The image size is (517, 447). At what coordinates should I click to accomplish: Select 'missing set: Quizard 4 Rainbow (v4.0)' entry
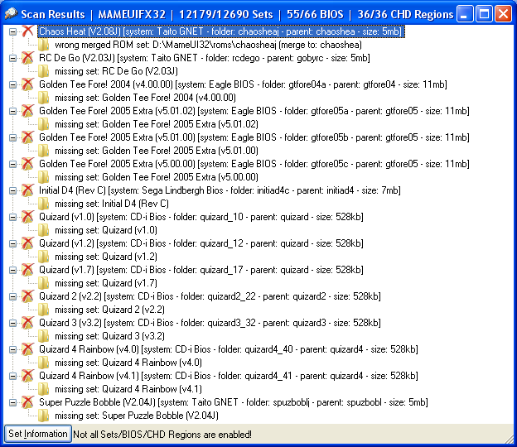click(x=128, y=363)
